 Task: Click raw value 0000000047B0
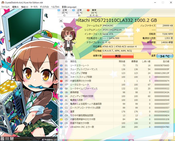tap(162, 127)
